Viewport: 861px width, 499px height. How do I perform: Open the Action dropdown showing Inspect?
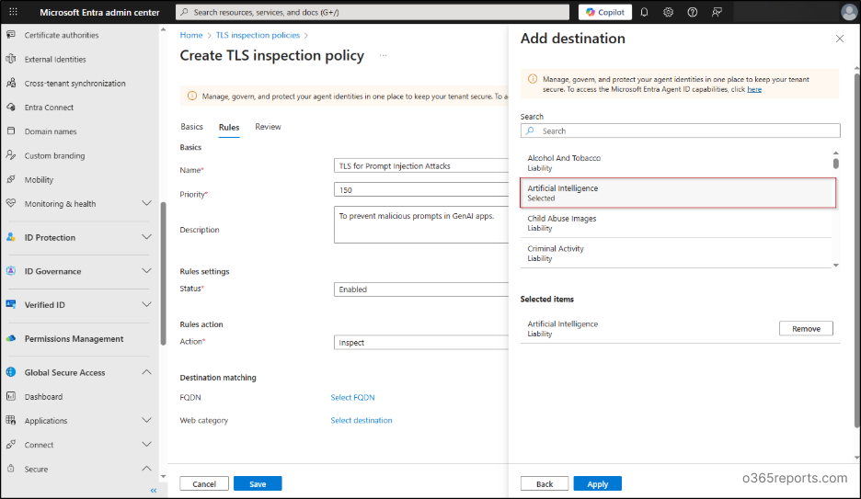coord(421,342)
